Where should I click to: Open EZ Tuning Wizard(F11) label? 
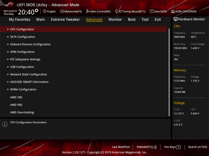[x=132, y=11]
